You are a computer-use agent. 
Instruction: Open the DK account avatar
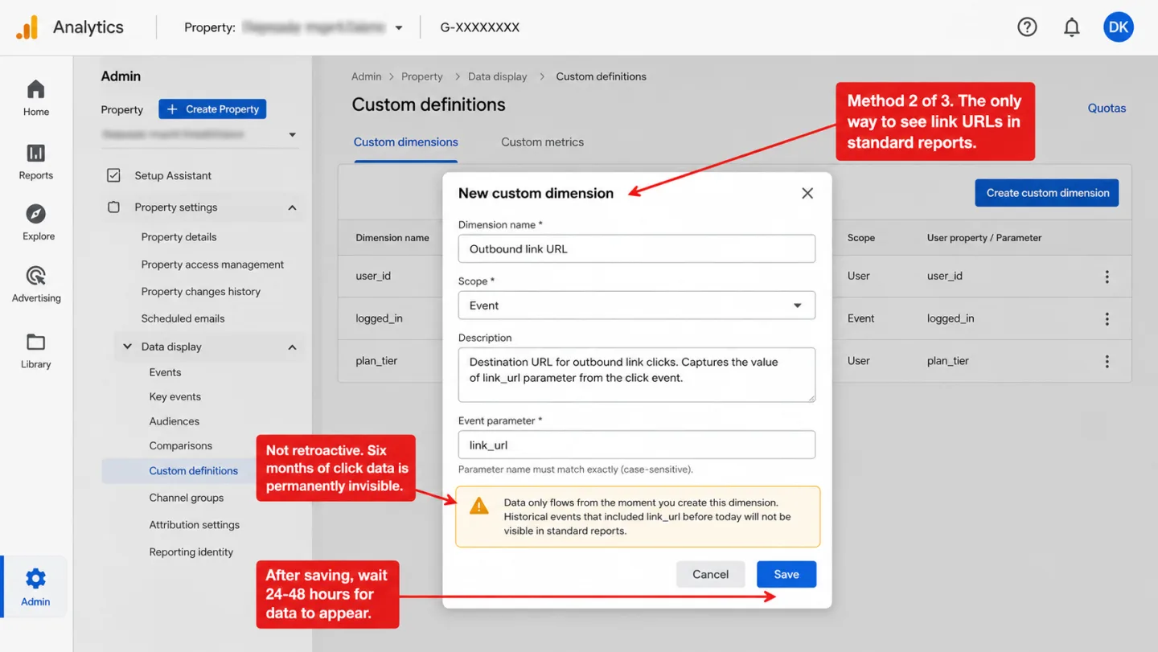(x=1118, y=27)
